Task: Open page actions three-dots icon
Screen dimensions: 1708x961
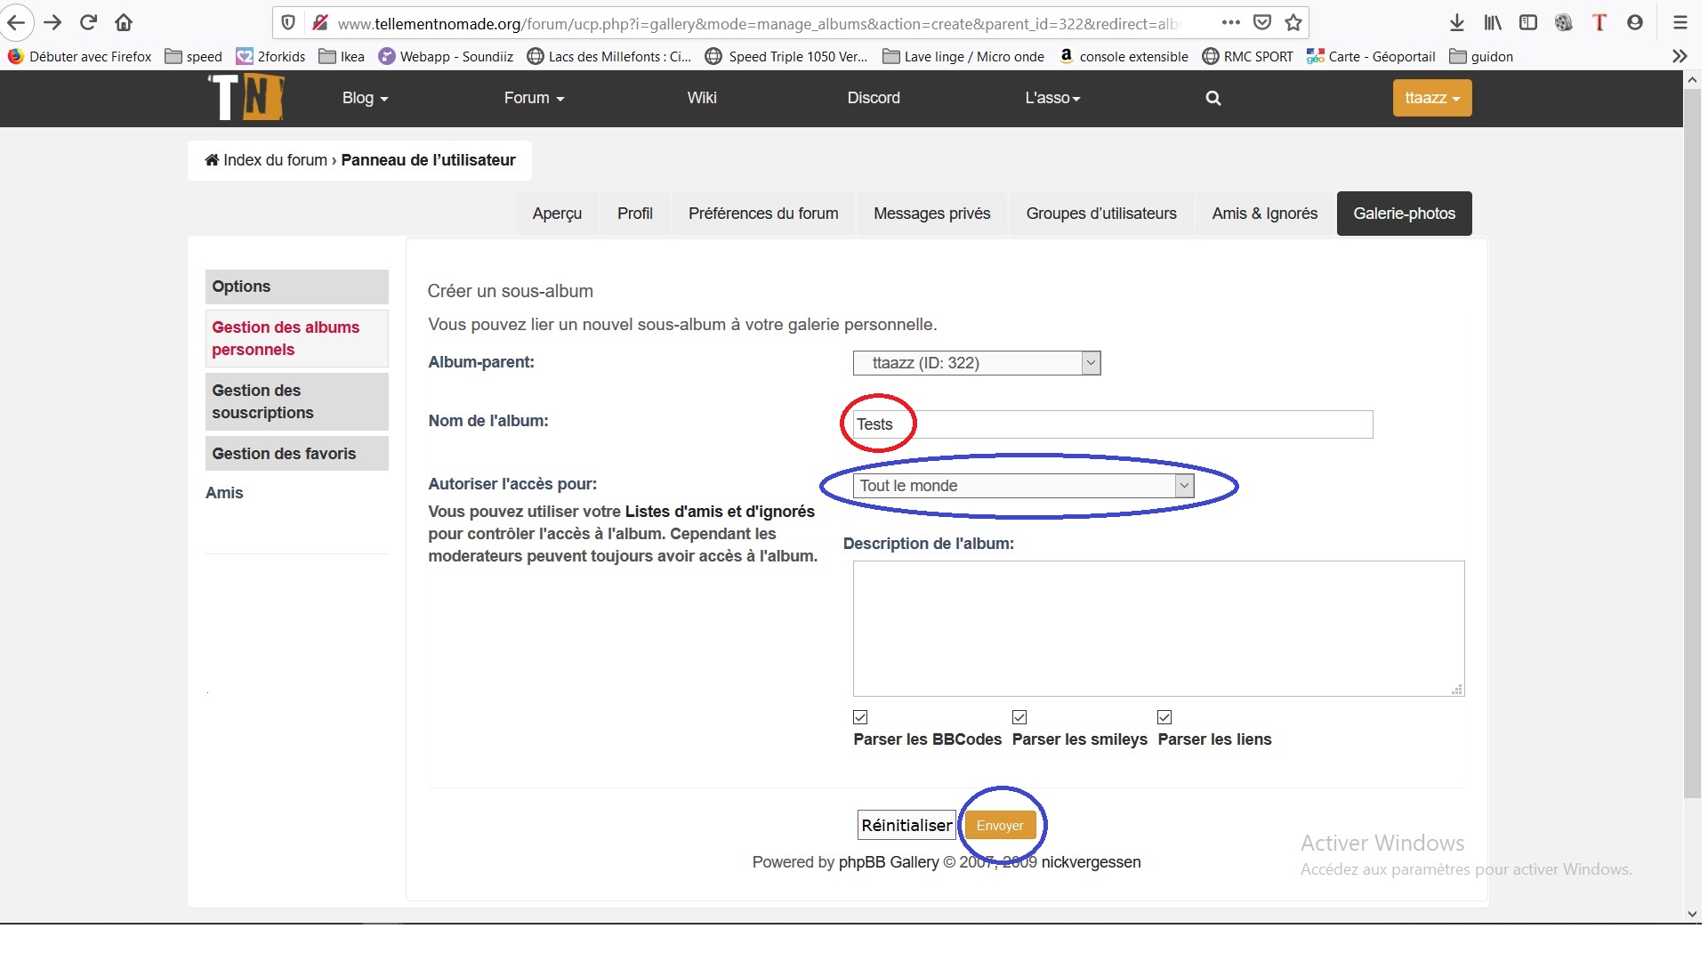Action: (1230, 23)
